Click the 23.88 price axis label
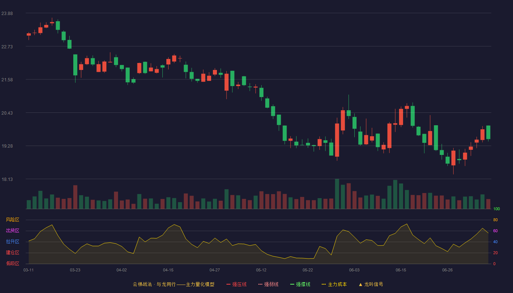This screenshot has width=513, height=293. [x=7, y=14]
